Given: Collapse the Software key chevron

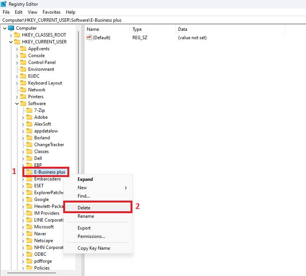Looking at the screenshot, I should (17, 104).
